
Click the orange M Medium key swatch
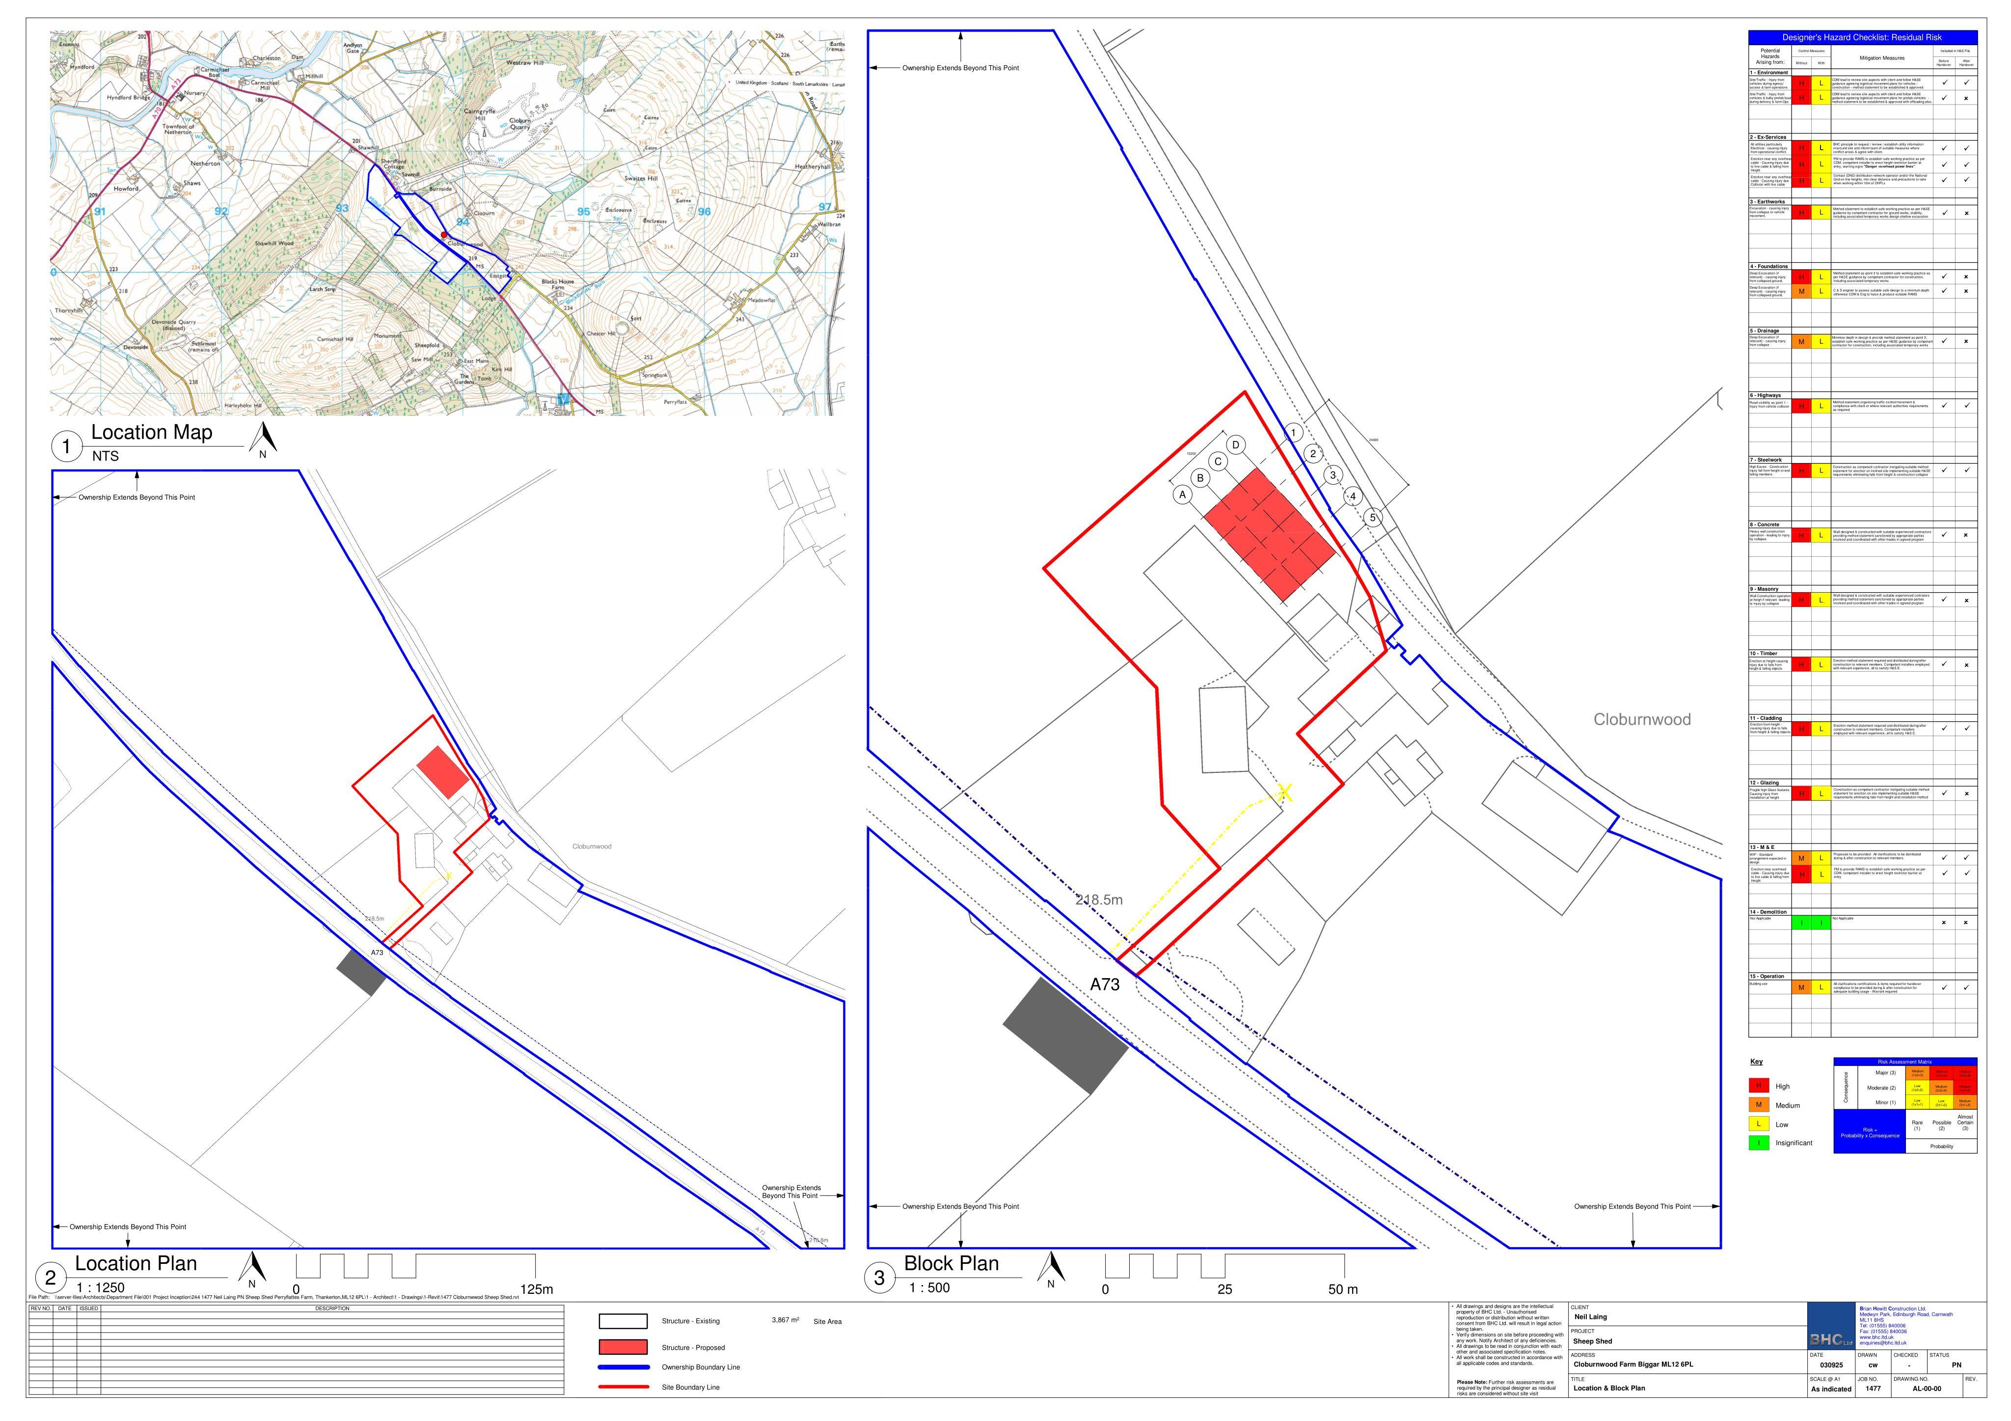1758,1106
